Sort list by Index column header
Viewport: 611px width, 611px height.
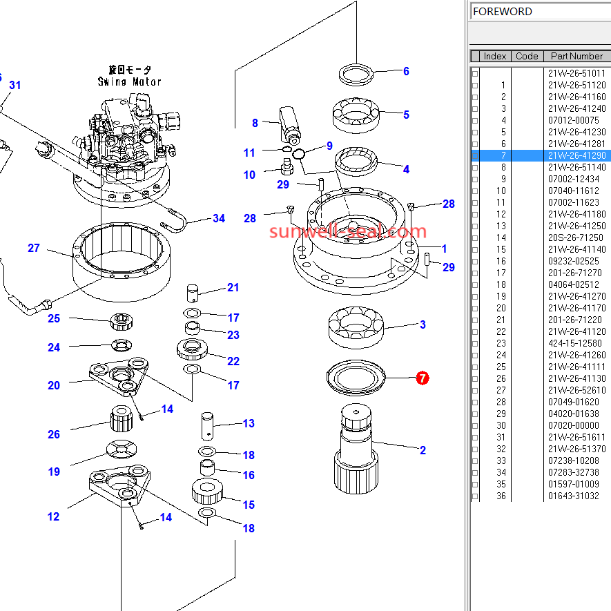[x=495, y=56]
